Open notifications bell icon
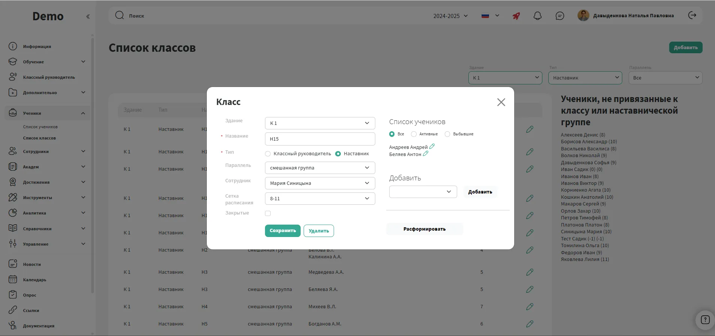The image size is (715, 336). pos(537,16)
